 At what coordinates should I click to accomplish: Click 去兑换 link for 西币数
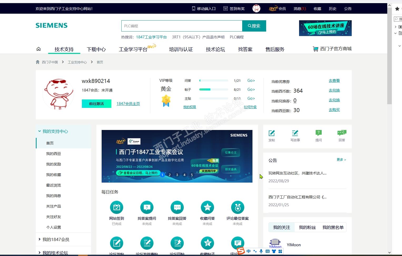[x=334, y=90]
